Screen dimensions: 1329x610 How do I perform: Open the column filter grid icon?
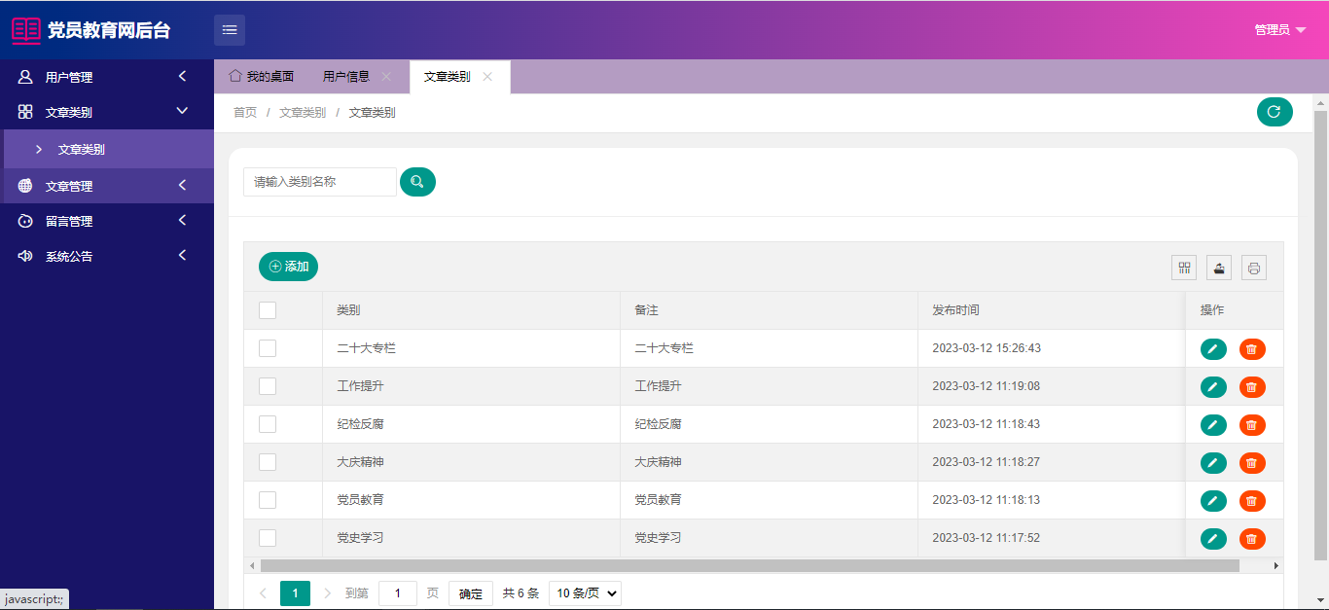pyautogui.click(x=1184, y=268)
